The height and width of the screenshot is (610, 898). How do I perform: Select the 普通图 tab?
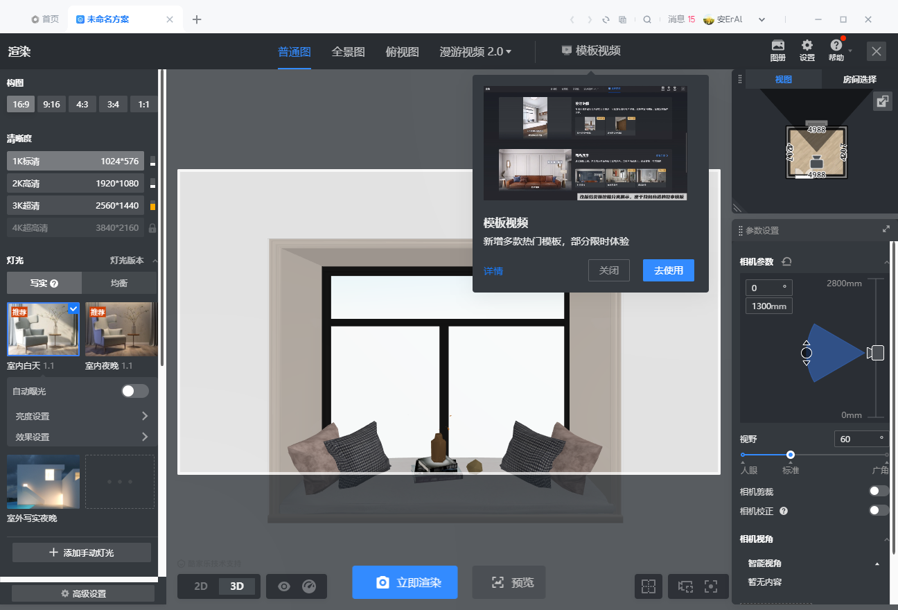[x=294, y=51]
